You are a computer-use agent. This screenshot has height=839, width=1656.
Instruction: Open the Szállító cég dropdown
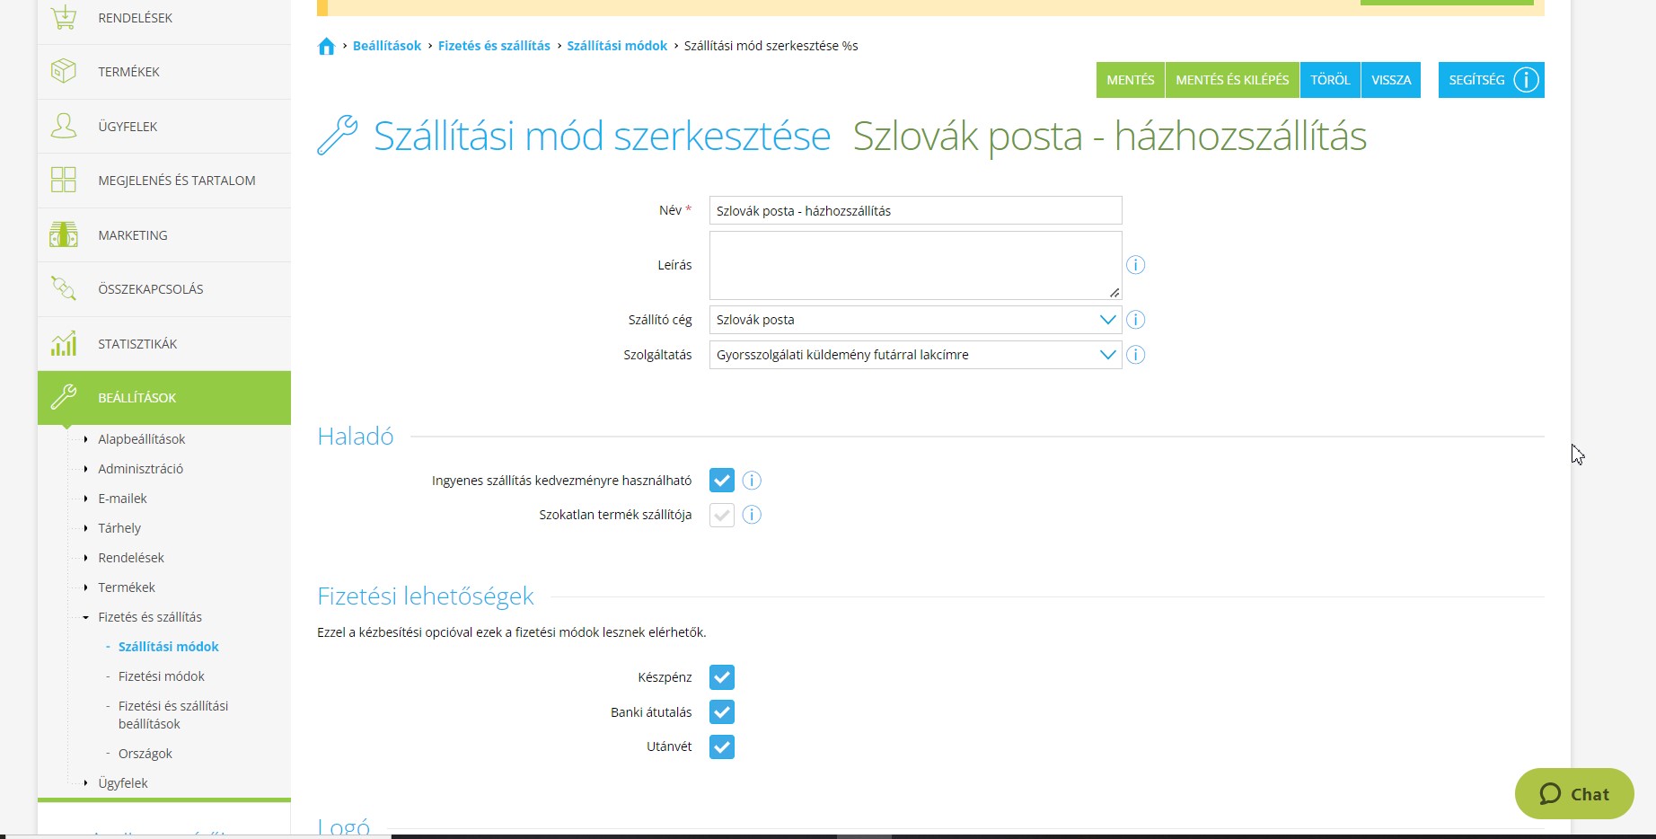(x=915, y=320)
